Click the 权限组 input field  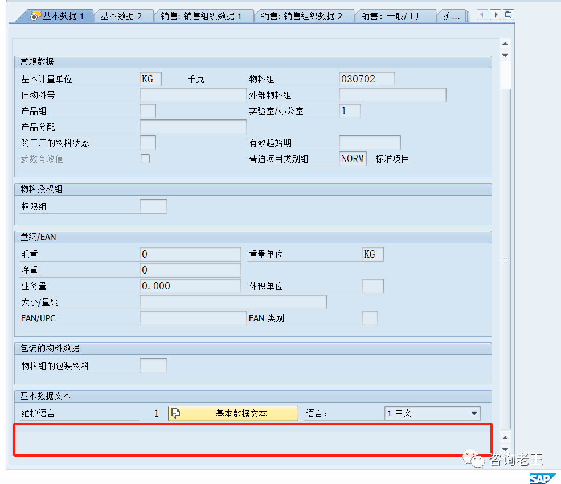click(153, 206)
